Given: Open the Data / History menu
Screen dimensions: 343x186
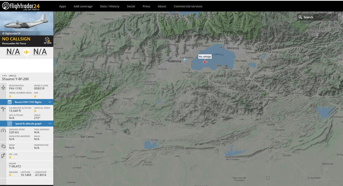Looking at the screenshot, I should pyautogui.click(x=110, y=6).
